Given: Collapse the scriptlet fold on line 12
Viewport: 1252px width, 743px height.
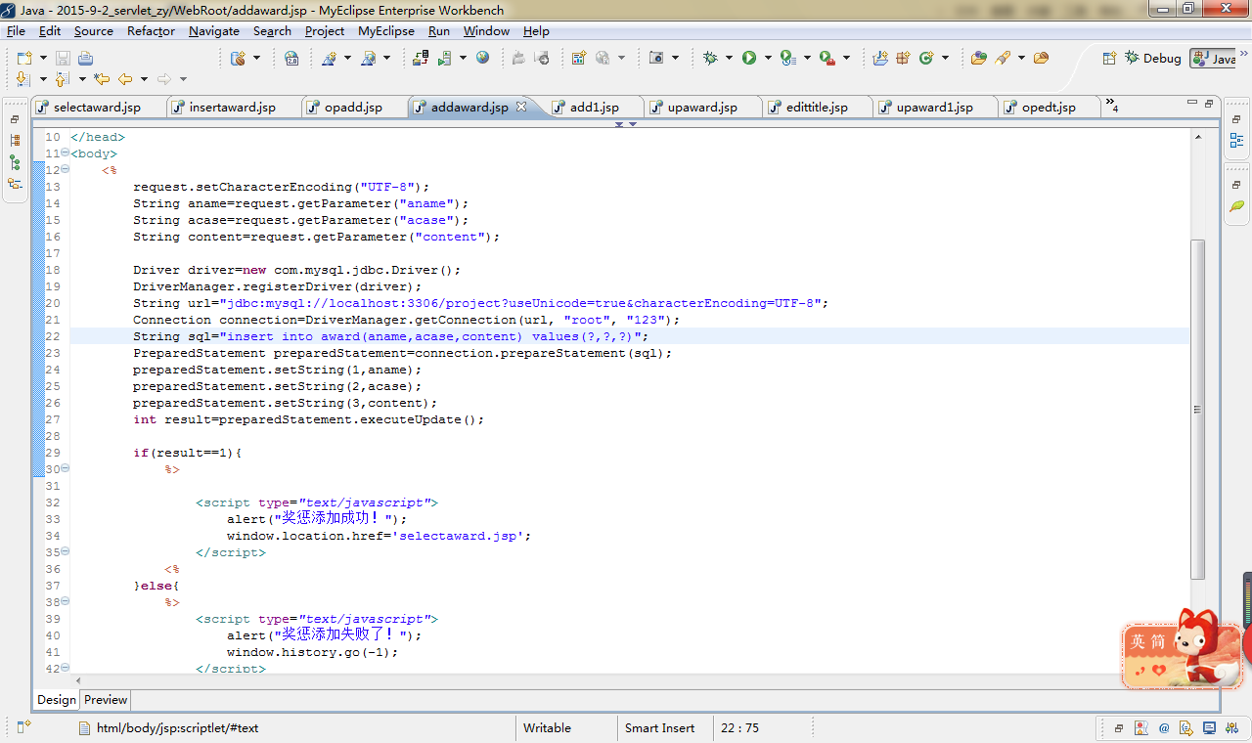Looking at the screenshot, I should pos(65,169).
